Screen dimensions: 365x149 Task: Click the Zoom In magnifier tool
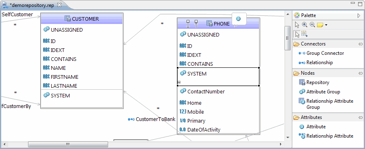(304, 25)
